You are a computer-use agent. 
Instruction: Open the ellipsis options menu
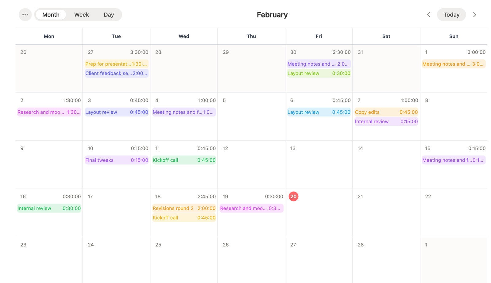pos(25,14)
